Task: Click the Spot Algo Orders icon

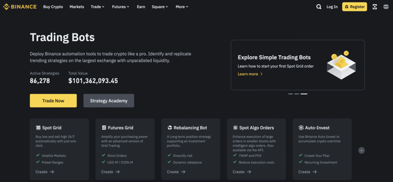Action: 235,128
